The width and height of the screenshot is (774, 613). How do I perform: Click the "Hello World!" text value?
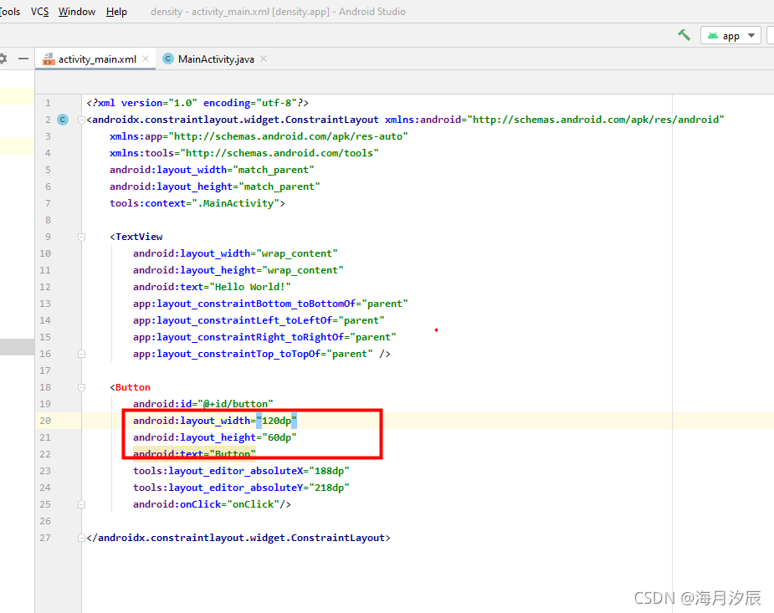(250, 287)
